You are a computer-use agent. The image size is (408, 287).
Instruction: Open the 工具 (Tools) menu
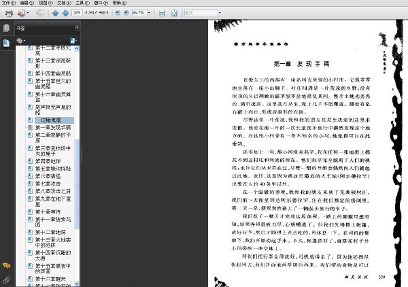pos(83,3)
